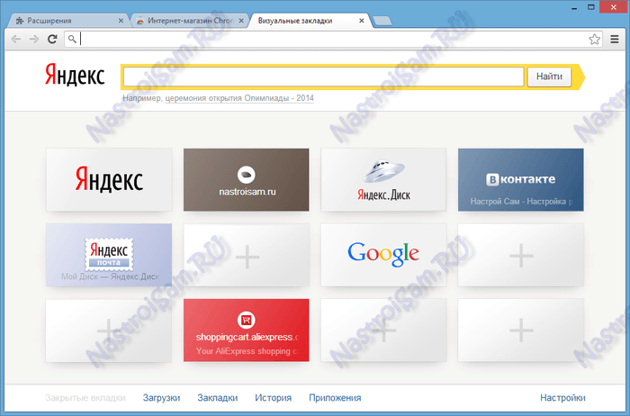Open the shoppingcart.aliexpress bookmark tile

247,330
